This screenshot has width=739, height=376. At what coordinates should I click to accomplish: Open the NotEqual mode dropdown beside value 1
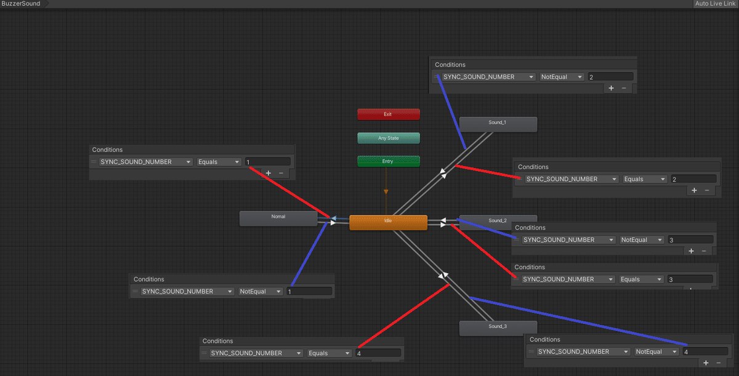pyautogui.click(x=261, y=291)
